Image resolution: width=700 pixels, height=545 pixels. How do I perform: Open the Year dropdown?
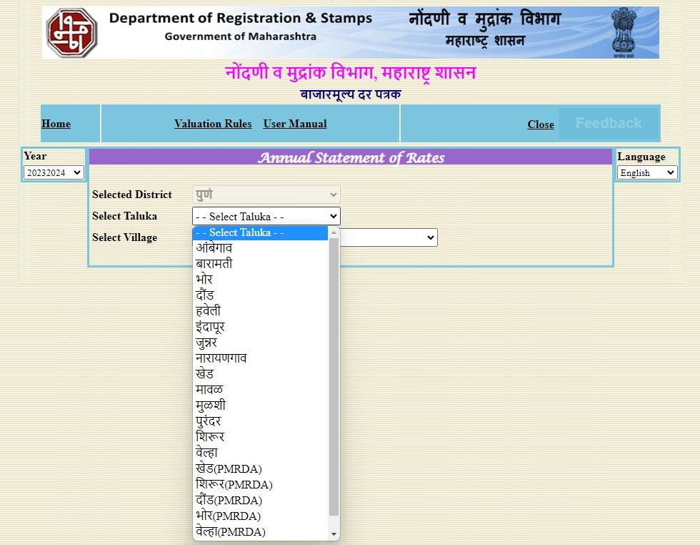[54, 172]
